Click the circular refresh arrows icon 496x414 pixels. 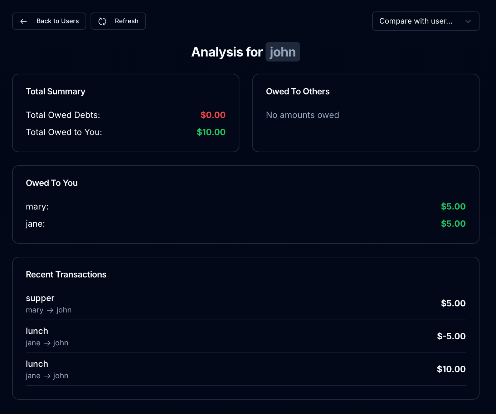(x=102, y=21)
